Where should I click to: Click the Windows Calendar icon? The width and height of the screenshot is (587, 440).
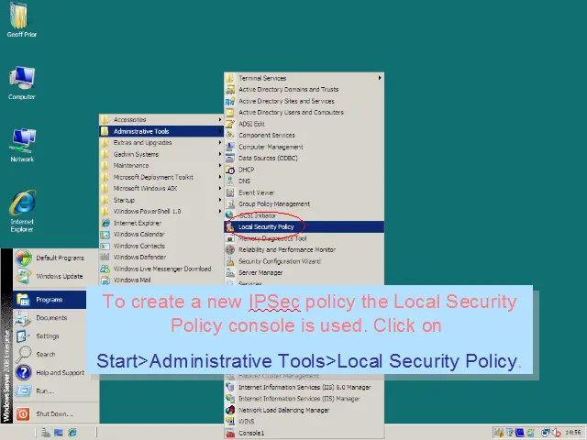pos(105,235)
